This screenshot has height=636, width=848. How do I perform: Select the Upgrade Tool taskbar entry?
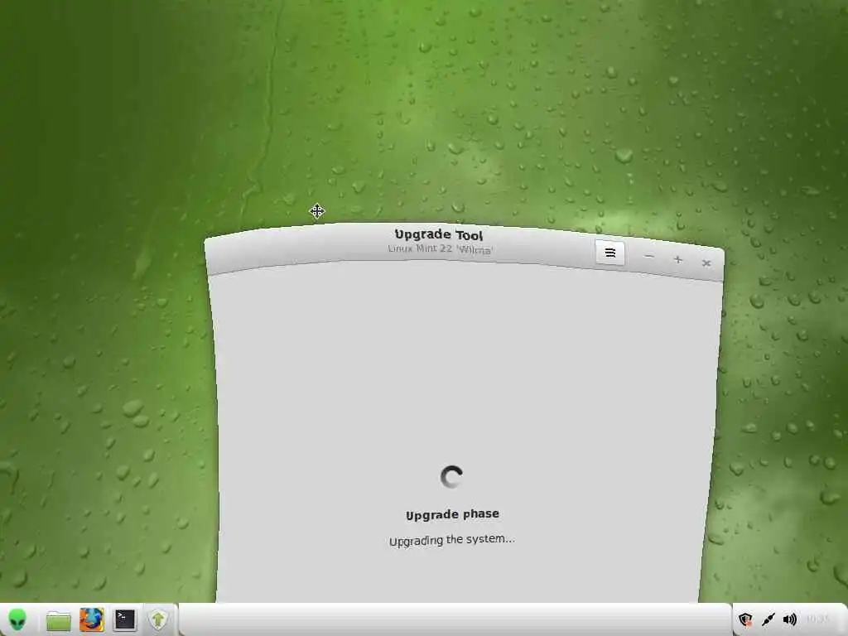[x=158, y=619]
